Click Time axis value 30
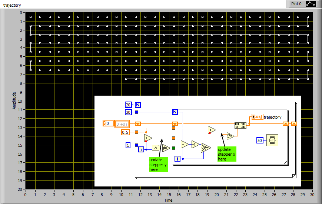 312,195
